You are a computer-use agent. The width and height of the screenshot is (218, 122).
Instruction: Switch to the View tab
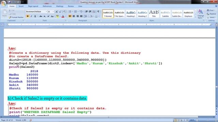(80, 6)
